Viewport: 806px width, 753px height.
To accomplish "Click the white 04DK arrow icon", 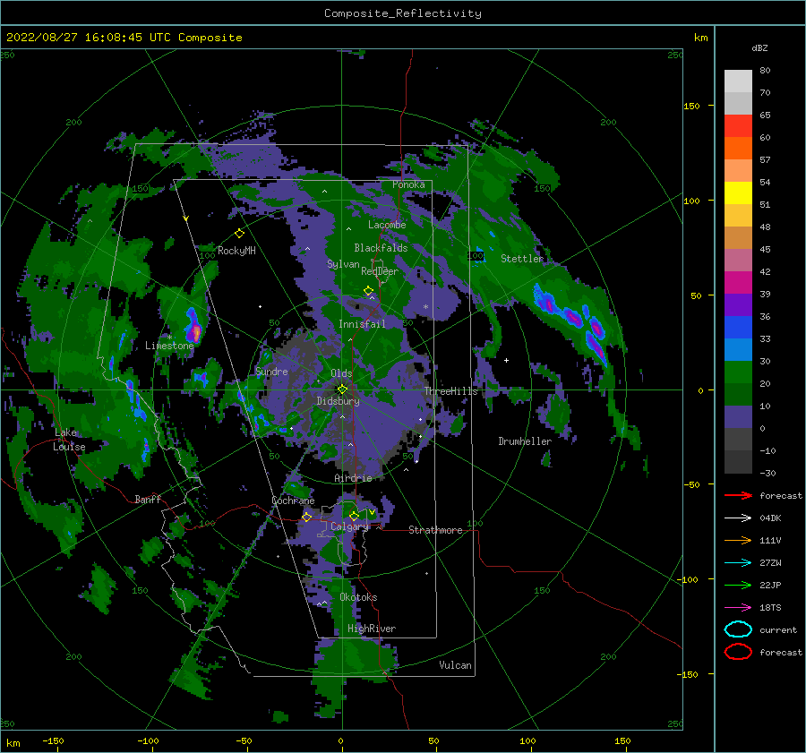I will [x=738, y=518].
